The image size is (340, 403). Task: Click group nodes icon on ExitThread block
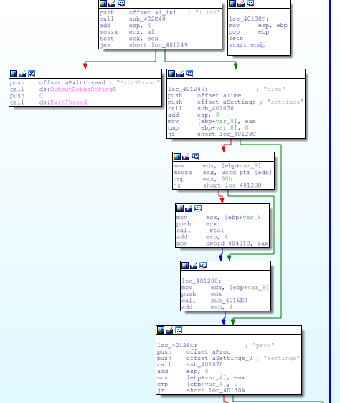click(32, 74)
